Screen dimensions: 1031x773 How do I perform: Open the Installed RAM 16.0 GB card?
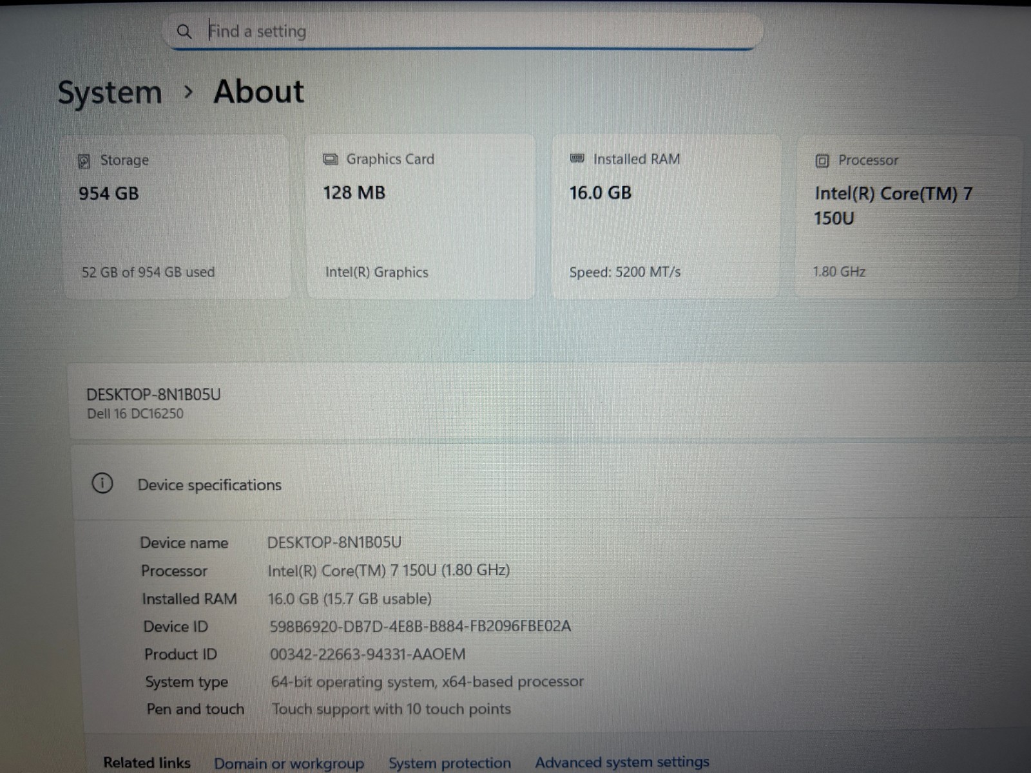pos(666,217)
